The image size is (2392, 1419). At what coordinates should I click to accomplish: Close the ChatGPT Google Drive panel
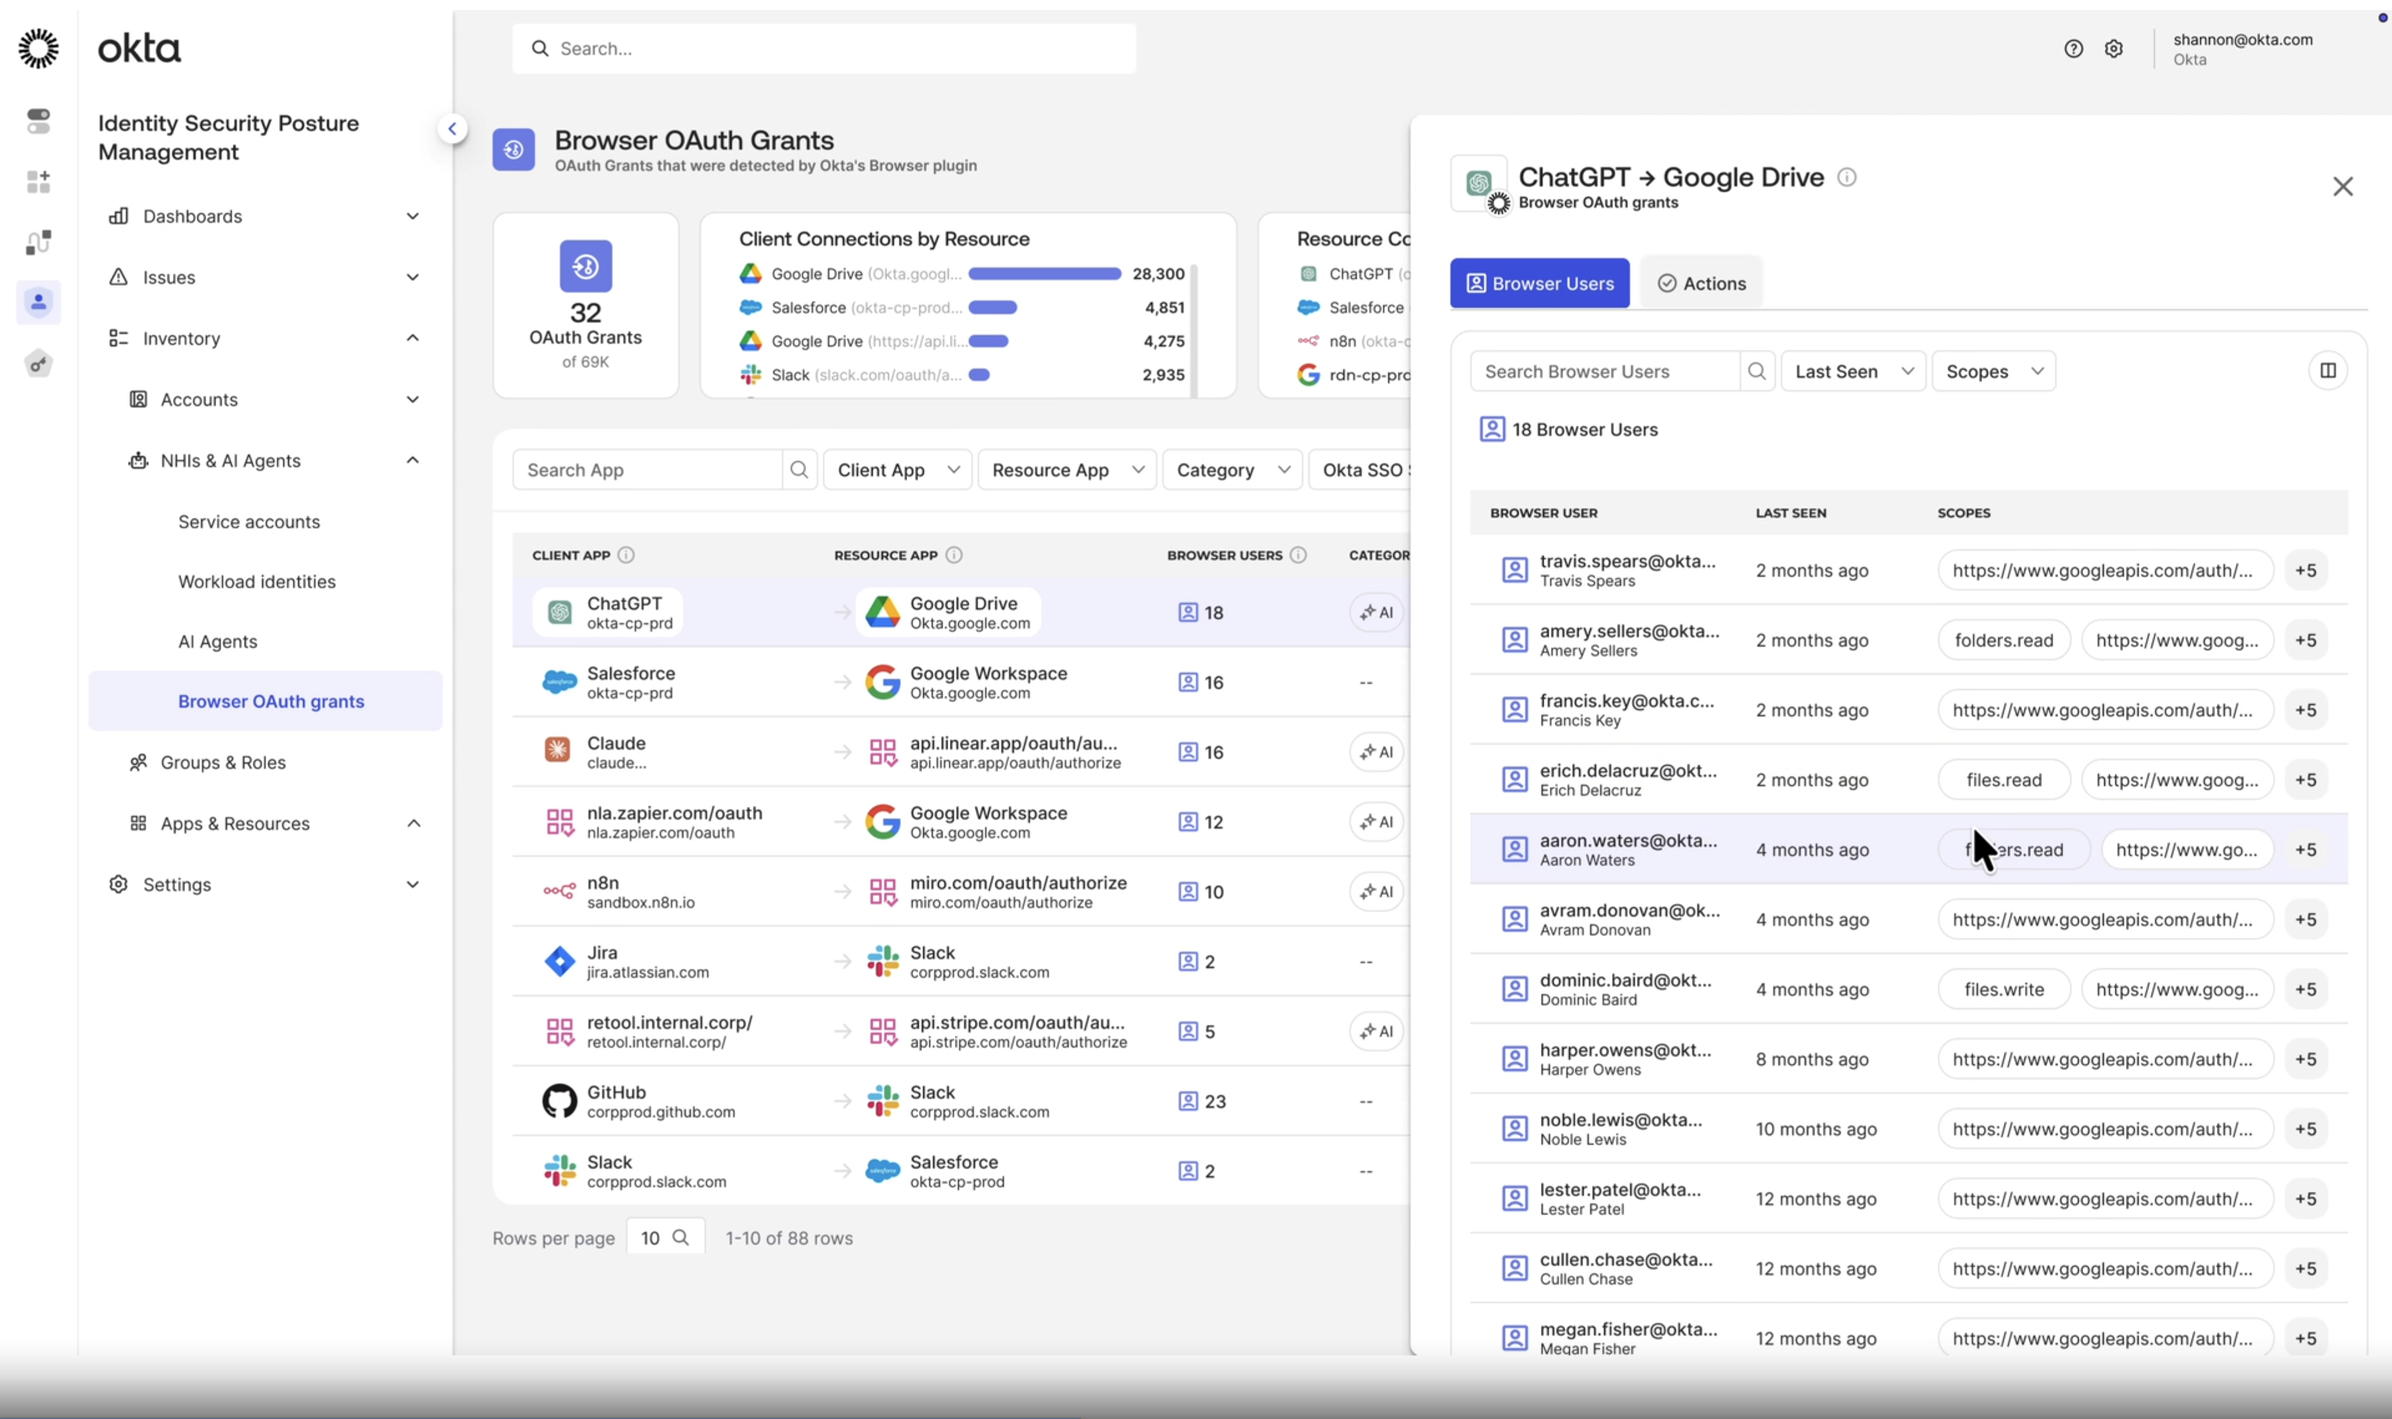point(2342,186)
